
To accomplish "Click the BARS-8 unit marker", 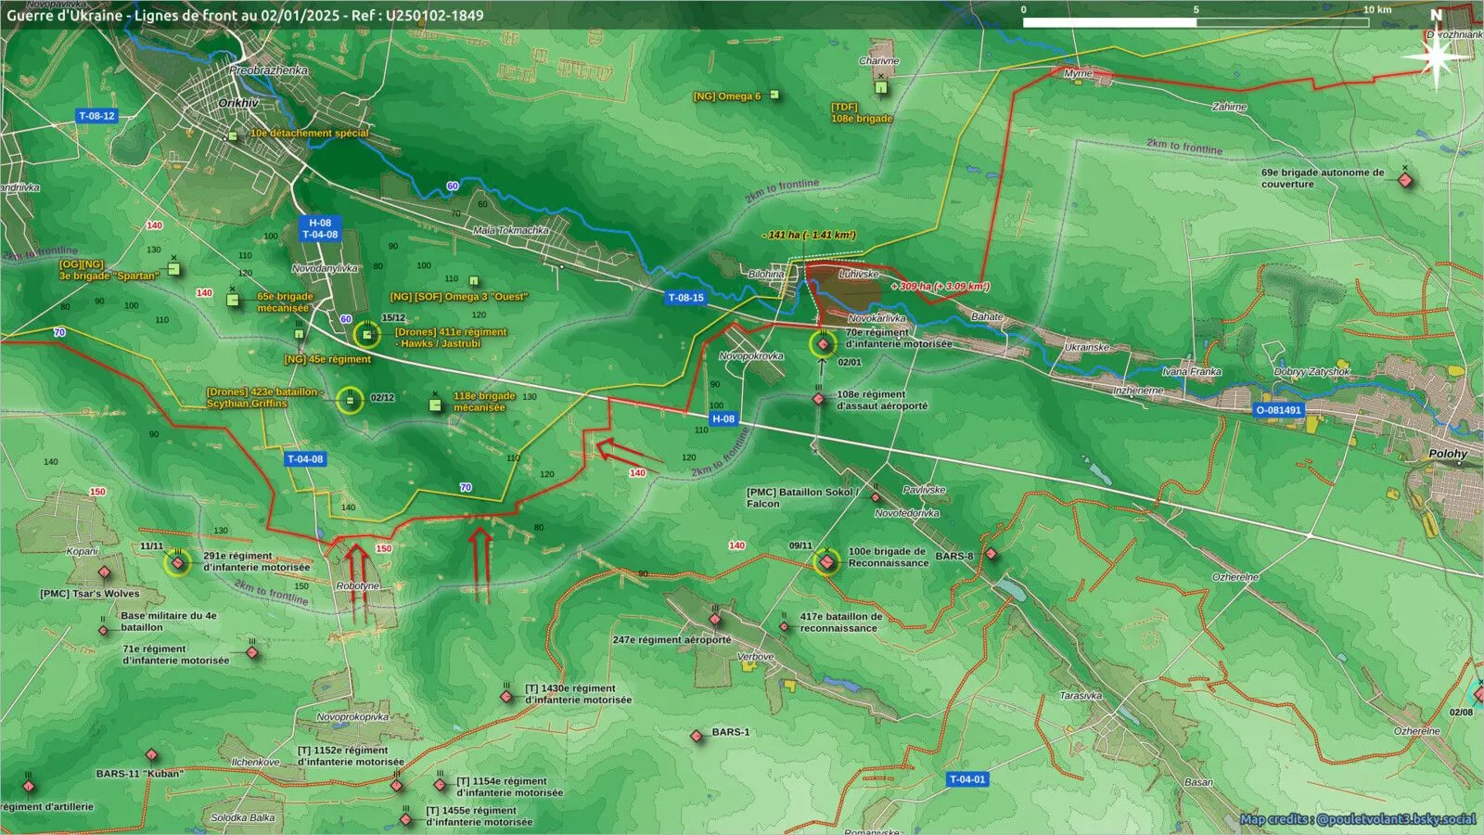I will click(x=991, y=554).
